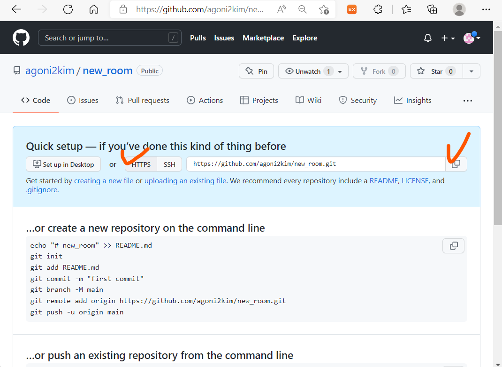The height and width of the screenshot is (367, 502).
Task: Select the HTTPS protocol toggle
Action: 141,164
